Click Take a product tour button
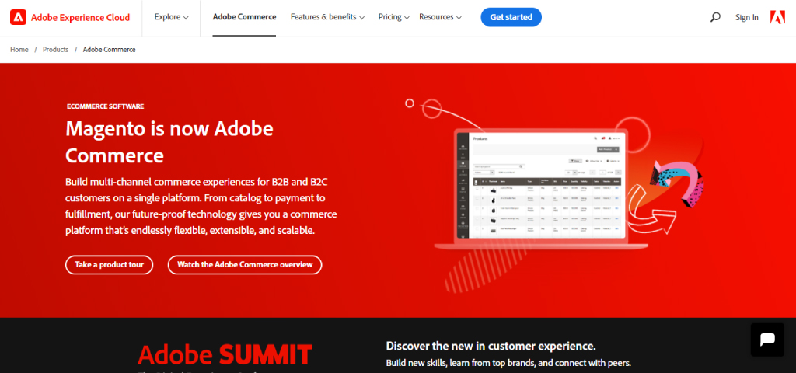Viewport: 796px width, 373px height. point(109,265)
